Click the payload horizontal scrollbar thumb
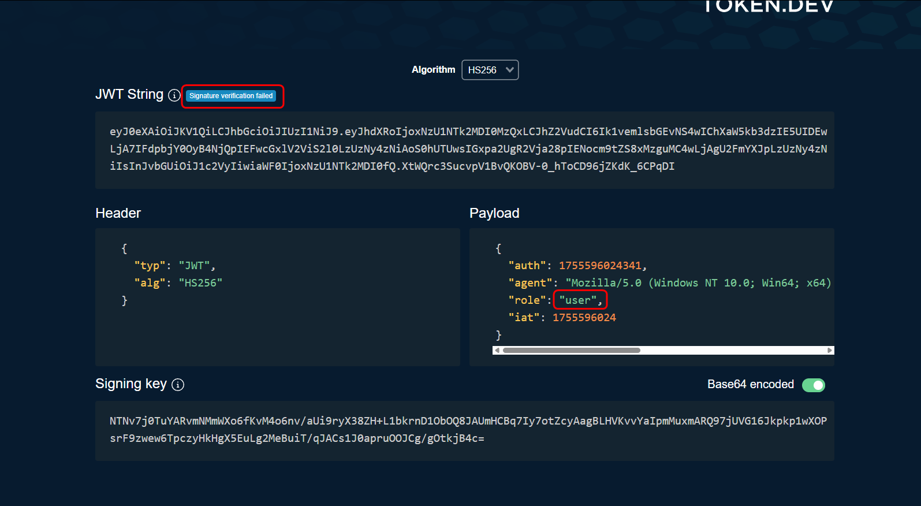The width and height of the screenshot is (921, 506). [x=571, y=351]
